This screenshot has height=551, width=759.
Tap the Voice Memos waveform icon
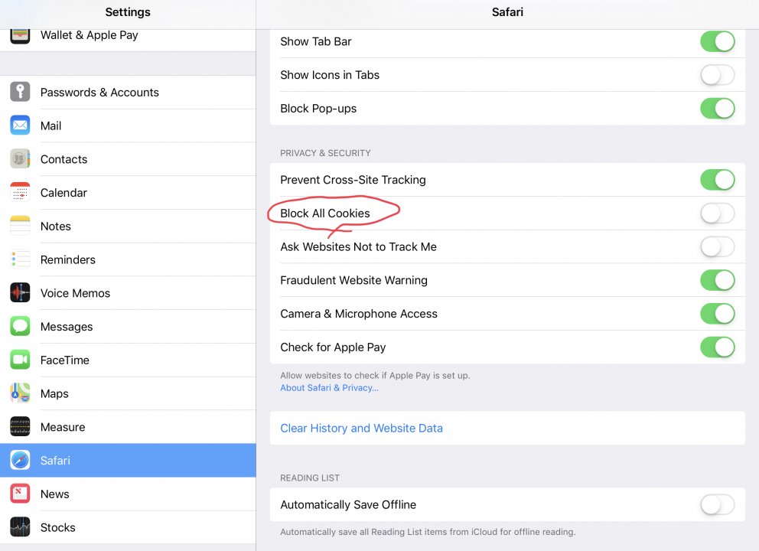coord(20,293)
